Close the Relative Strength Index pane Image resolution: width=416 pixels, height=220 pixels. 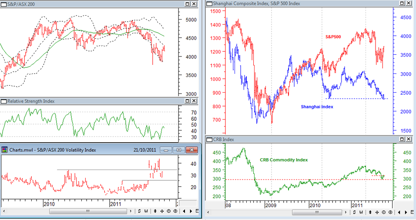pos(194,101)
